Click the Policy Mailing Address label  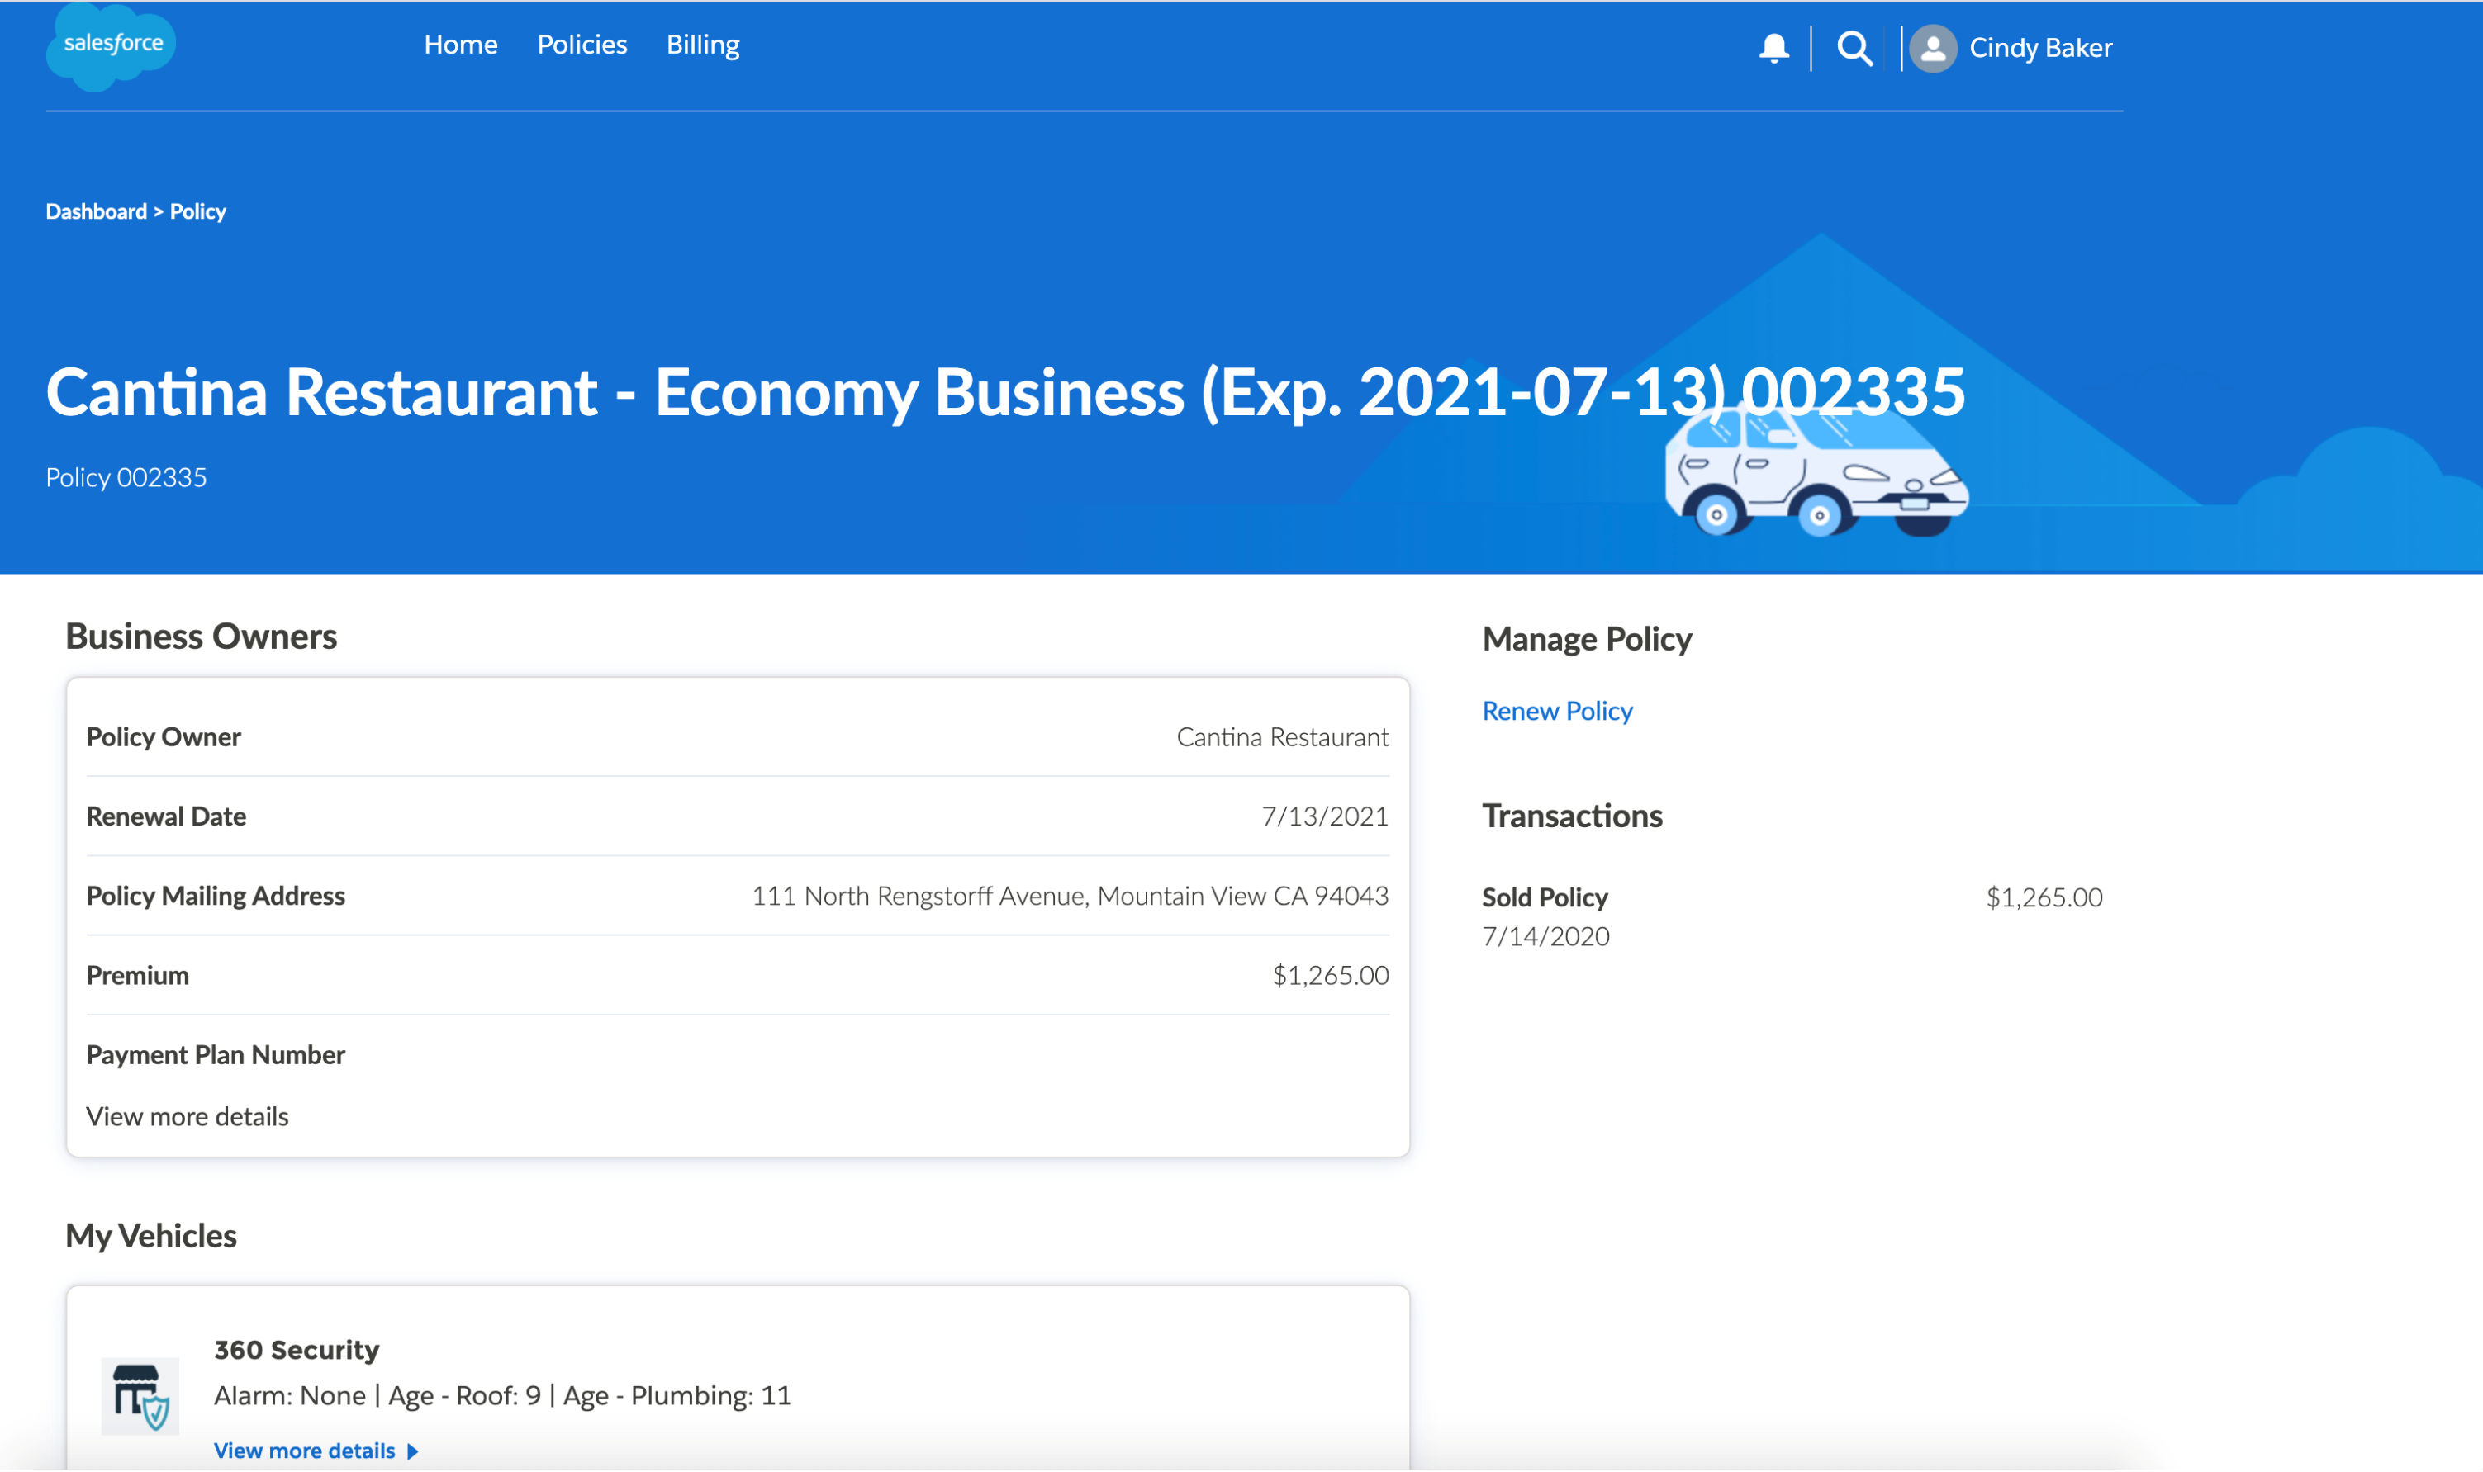pos(216,896)
